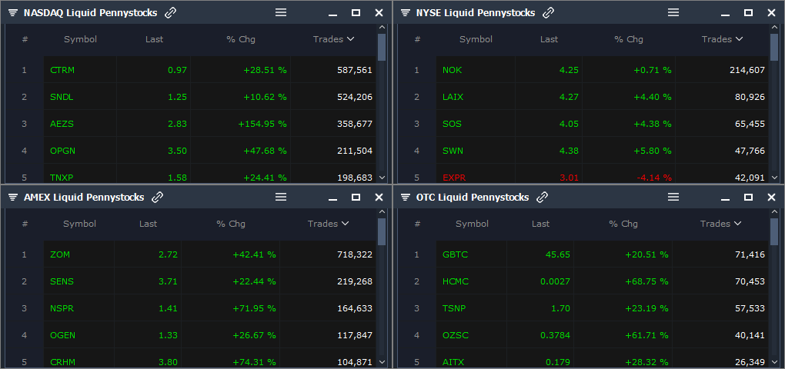The height and width of the screenshot is (369, 785).
Task: Click NASDAQ scrollbar up arrow
Action: click(x=382, y=28)
